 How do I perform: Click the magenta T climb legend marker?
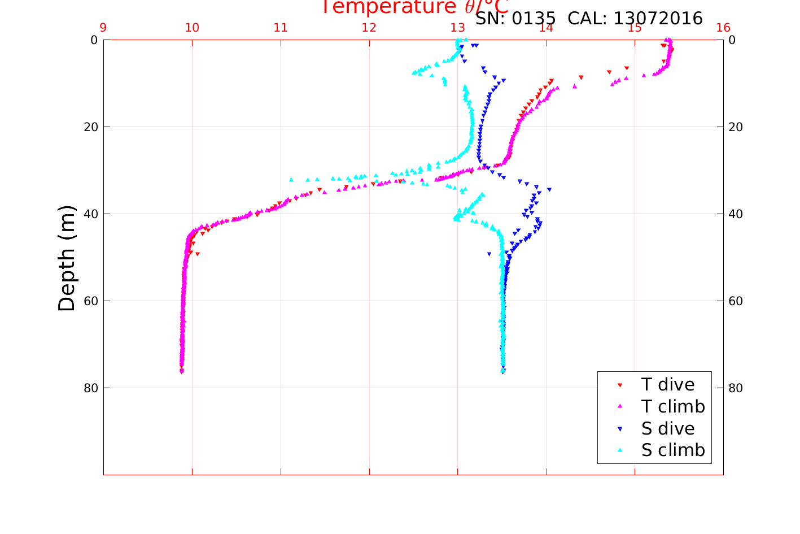pyautogui.click(x=619, y=406)
